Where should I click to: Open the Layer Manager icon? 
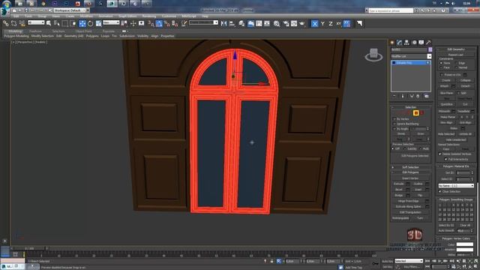click(241, 23)
